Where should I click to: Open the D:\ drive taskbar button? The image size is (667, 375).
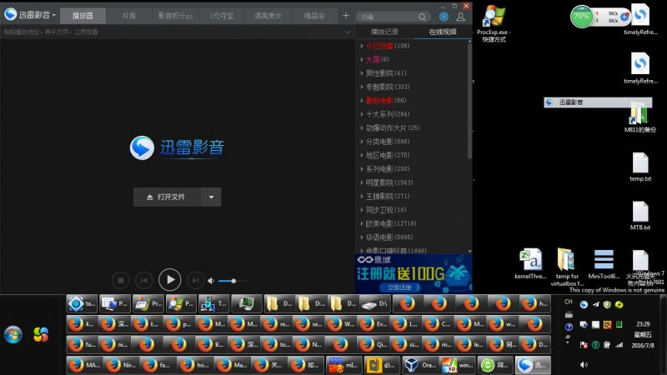coord(374,303)
